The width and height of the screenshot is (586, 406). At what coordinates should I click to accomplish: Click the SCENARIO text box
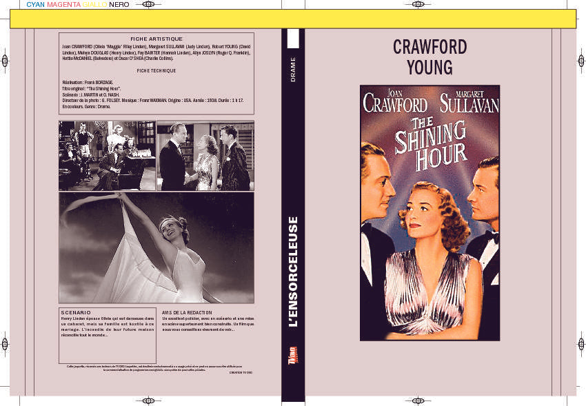[107, 336]
